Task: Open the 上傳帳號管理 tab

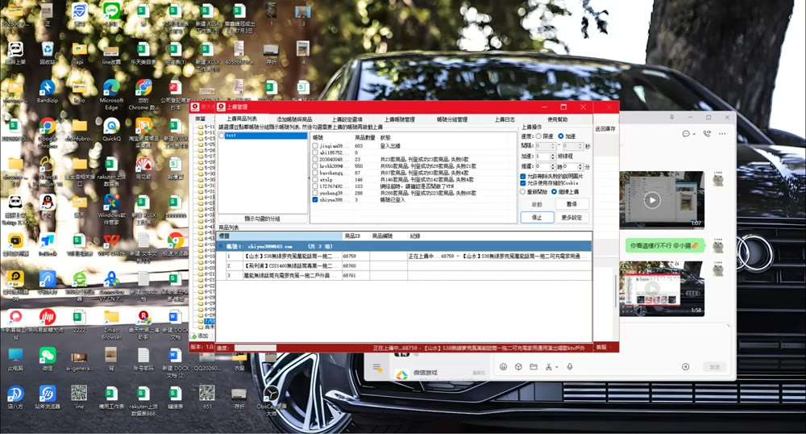Action: [400, 119]
